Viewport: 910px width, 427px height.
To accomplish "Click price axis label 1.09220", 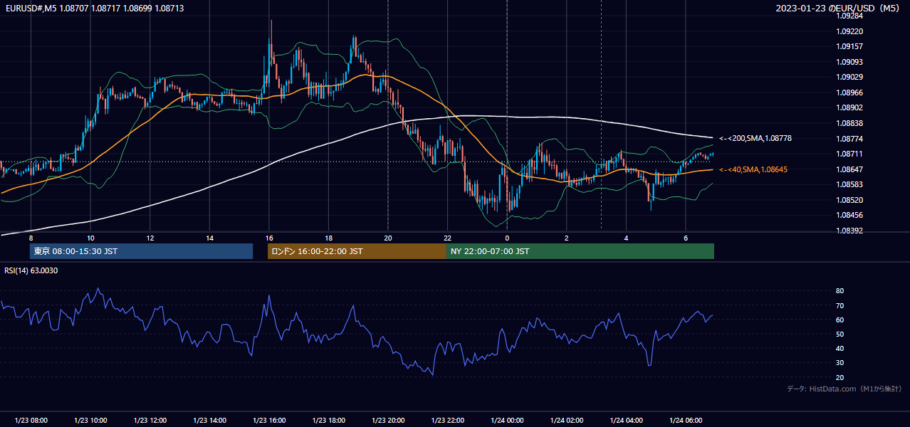I will (x=849, y=31).
